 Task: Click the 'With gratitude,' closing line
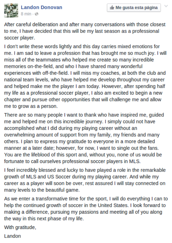coord(20,227)
